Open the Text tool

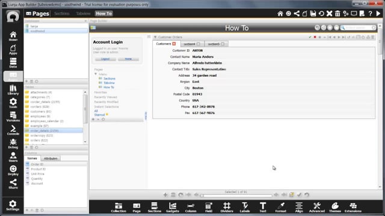263,208
